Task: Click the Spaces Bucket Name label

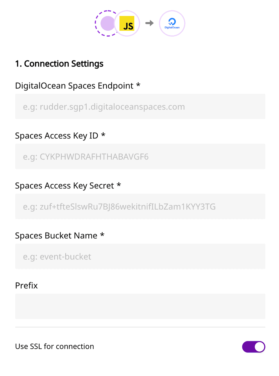Action: click(x=56, y=236)
